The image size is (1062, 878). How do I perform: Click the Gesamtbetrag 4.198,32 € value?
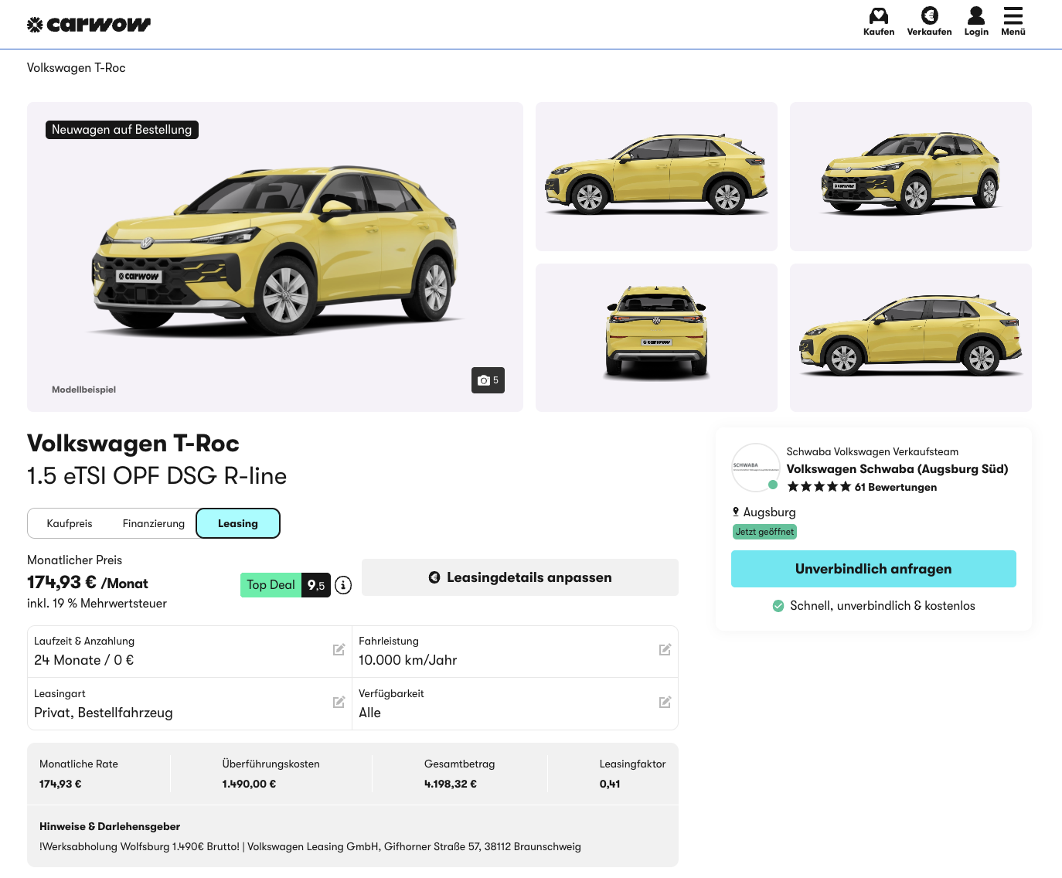(x=451, y=784)
